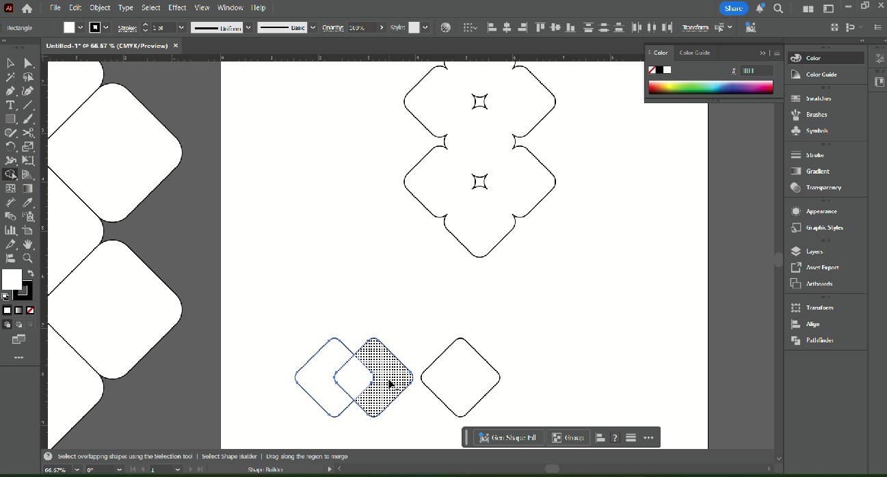Select the Rectangle tool
This screenshot has width=887, height=477.
(10, 119)
